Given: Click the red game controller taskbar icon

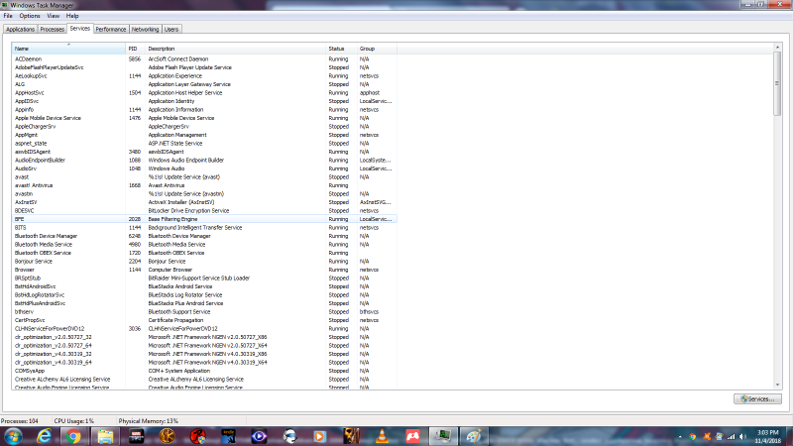Looking at the screenshot, I should point(412,436).
